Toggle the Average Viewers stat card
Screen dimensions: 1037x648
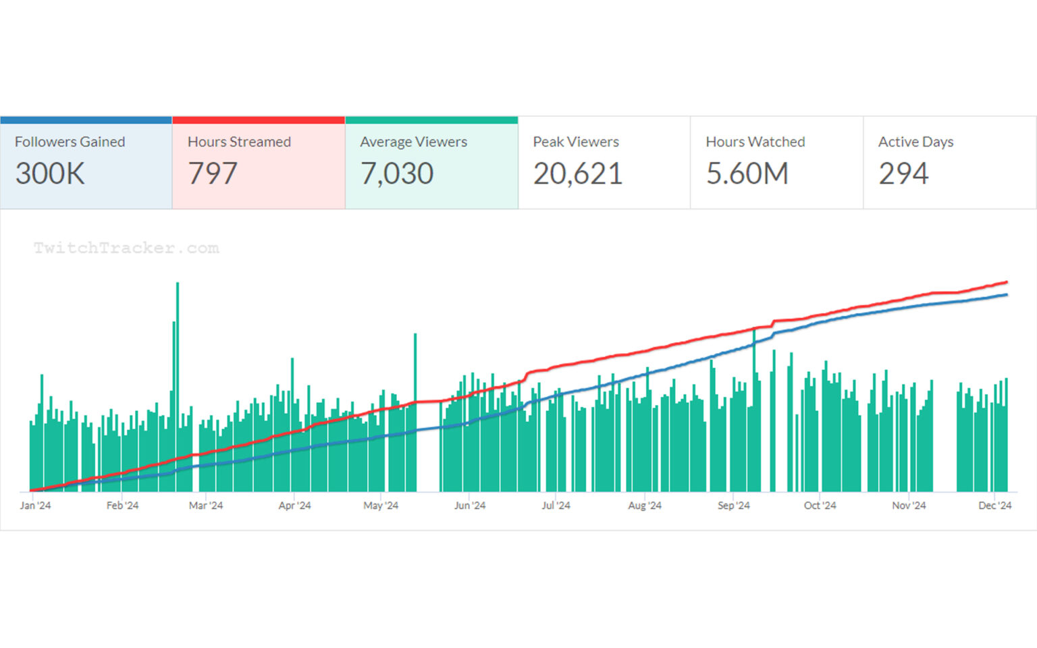[x=431, y=163]
